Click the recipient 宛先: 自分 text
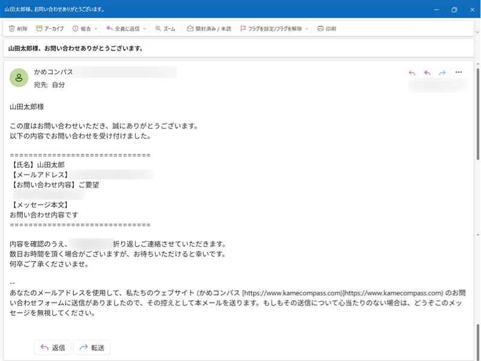This screenshot has height=361, width=481. (49, 85)
